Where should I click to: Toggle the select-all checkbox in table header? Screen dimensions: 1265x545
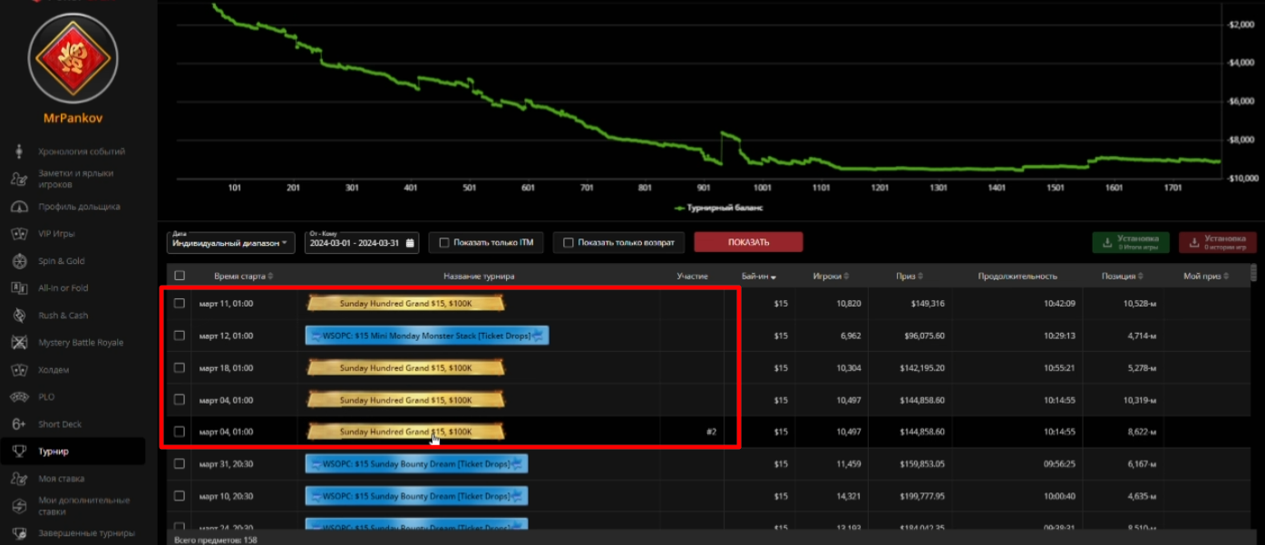coord(180,276)
